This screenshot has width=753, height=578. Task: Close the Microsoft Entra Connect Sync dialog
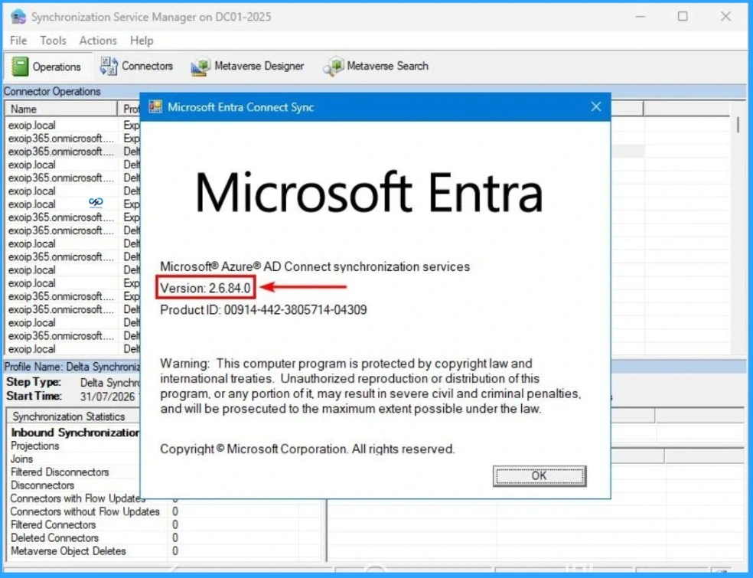click(x=596, y=106)
